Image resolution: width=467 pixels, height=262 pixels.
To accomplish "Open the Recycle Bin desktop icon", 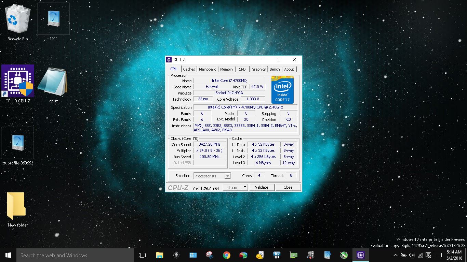I will (18, 23).
